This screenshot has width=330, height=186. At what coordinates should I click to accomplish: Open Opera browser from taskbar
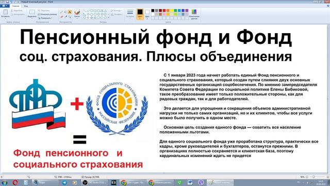pos(15,182)
